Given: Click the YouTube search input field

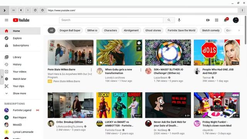Looking at the screenshot, I should [111, 20].
